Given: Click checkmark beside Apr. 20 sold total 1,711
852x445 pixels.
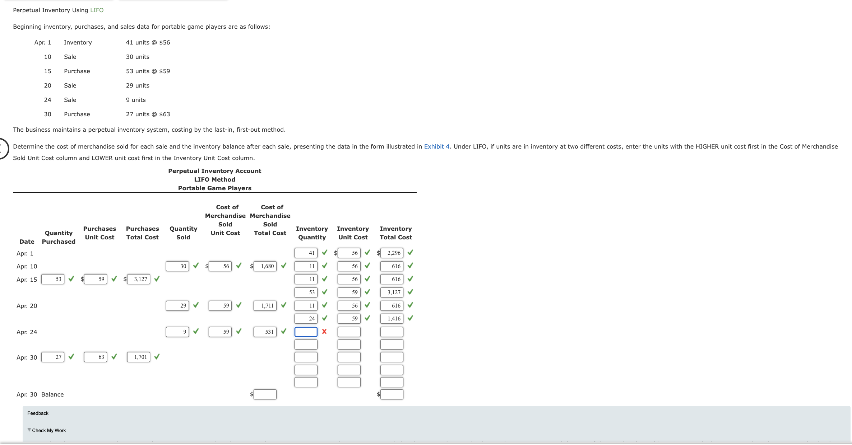Looking at the screenshot, I should [x=283, y=305].
